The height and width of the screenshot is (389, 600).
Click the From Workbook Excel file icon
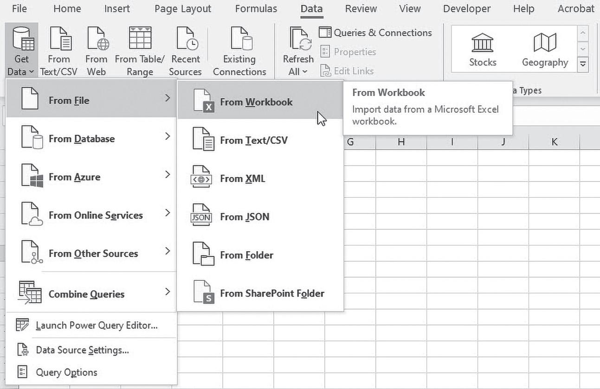click(x=203, y=101)
